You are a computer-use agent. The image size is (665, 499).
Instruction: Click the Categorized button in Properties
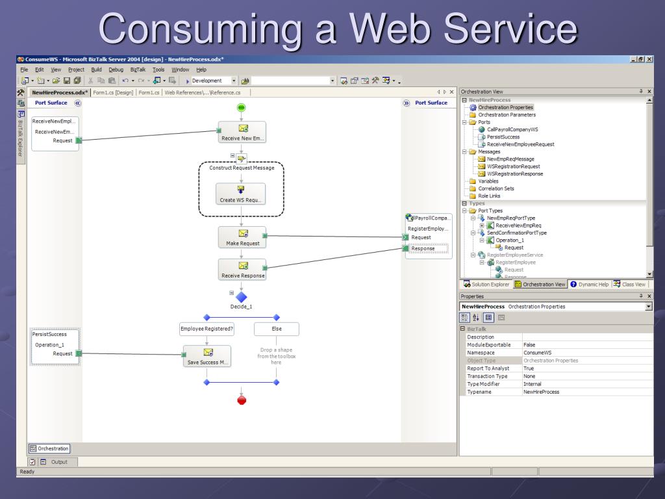click(465, 317)
